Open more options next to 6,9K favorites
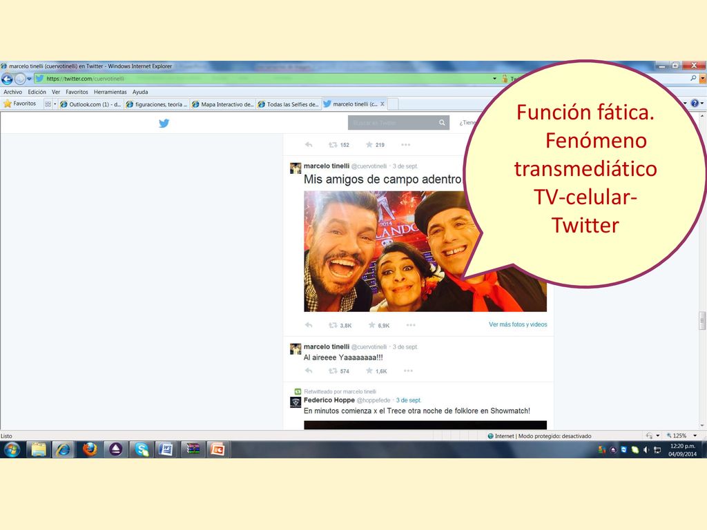The height and width of the screenshot is (530, 707). tap(410, 325)
